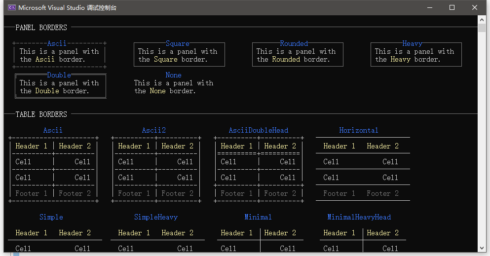Click the 'PANEL BORDERS' section heading

(41, 28)
